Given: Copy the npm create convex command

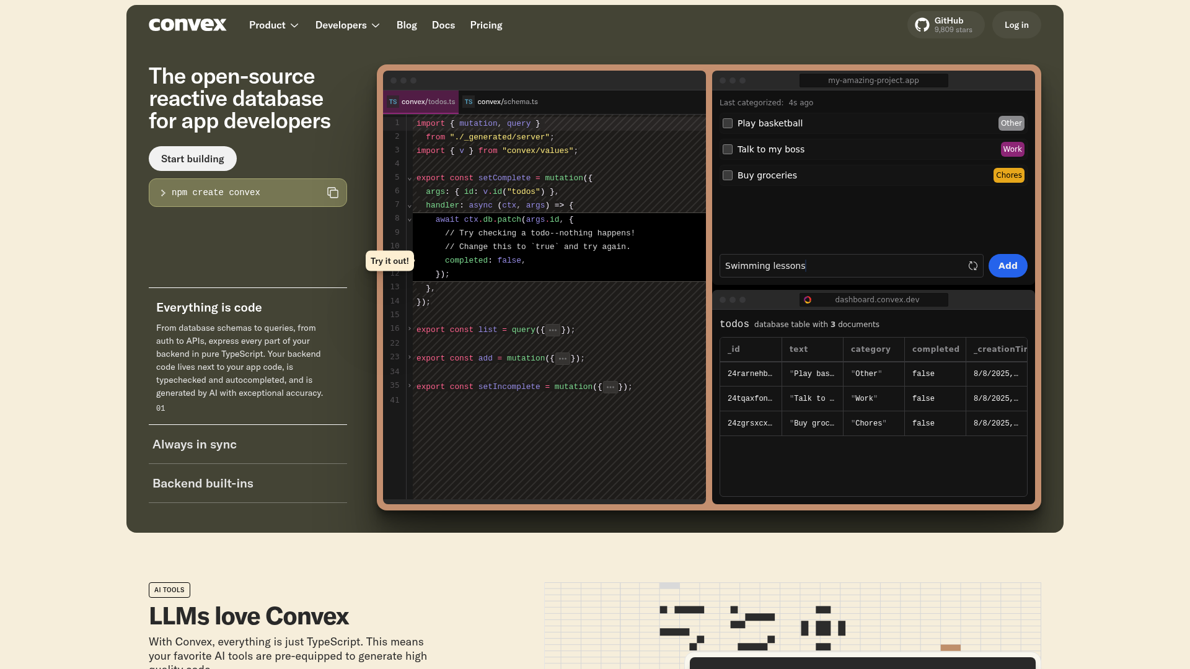Looking at the screenshot, I should pos(333,193).
